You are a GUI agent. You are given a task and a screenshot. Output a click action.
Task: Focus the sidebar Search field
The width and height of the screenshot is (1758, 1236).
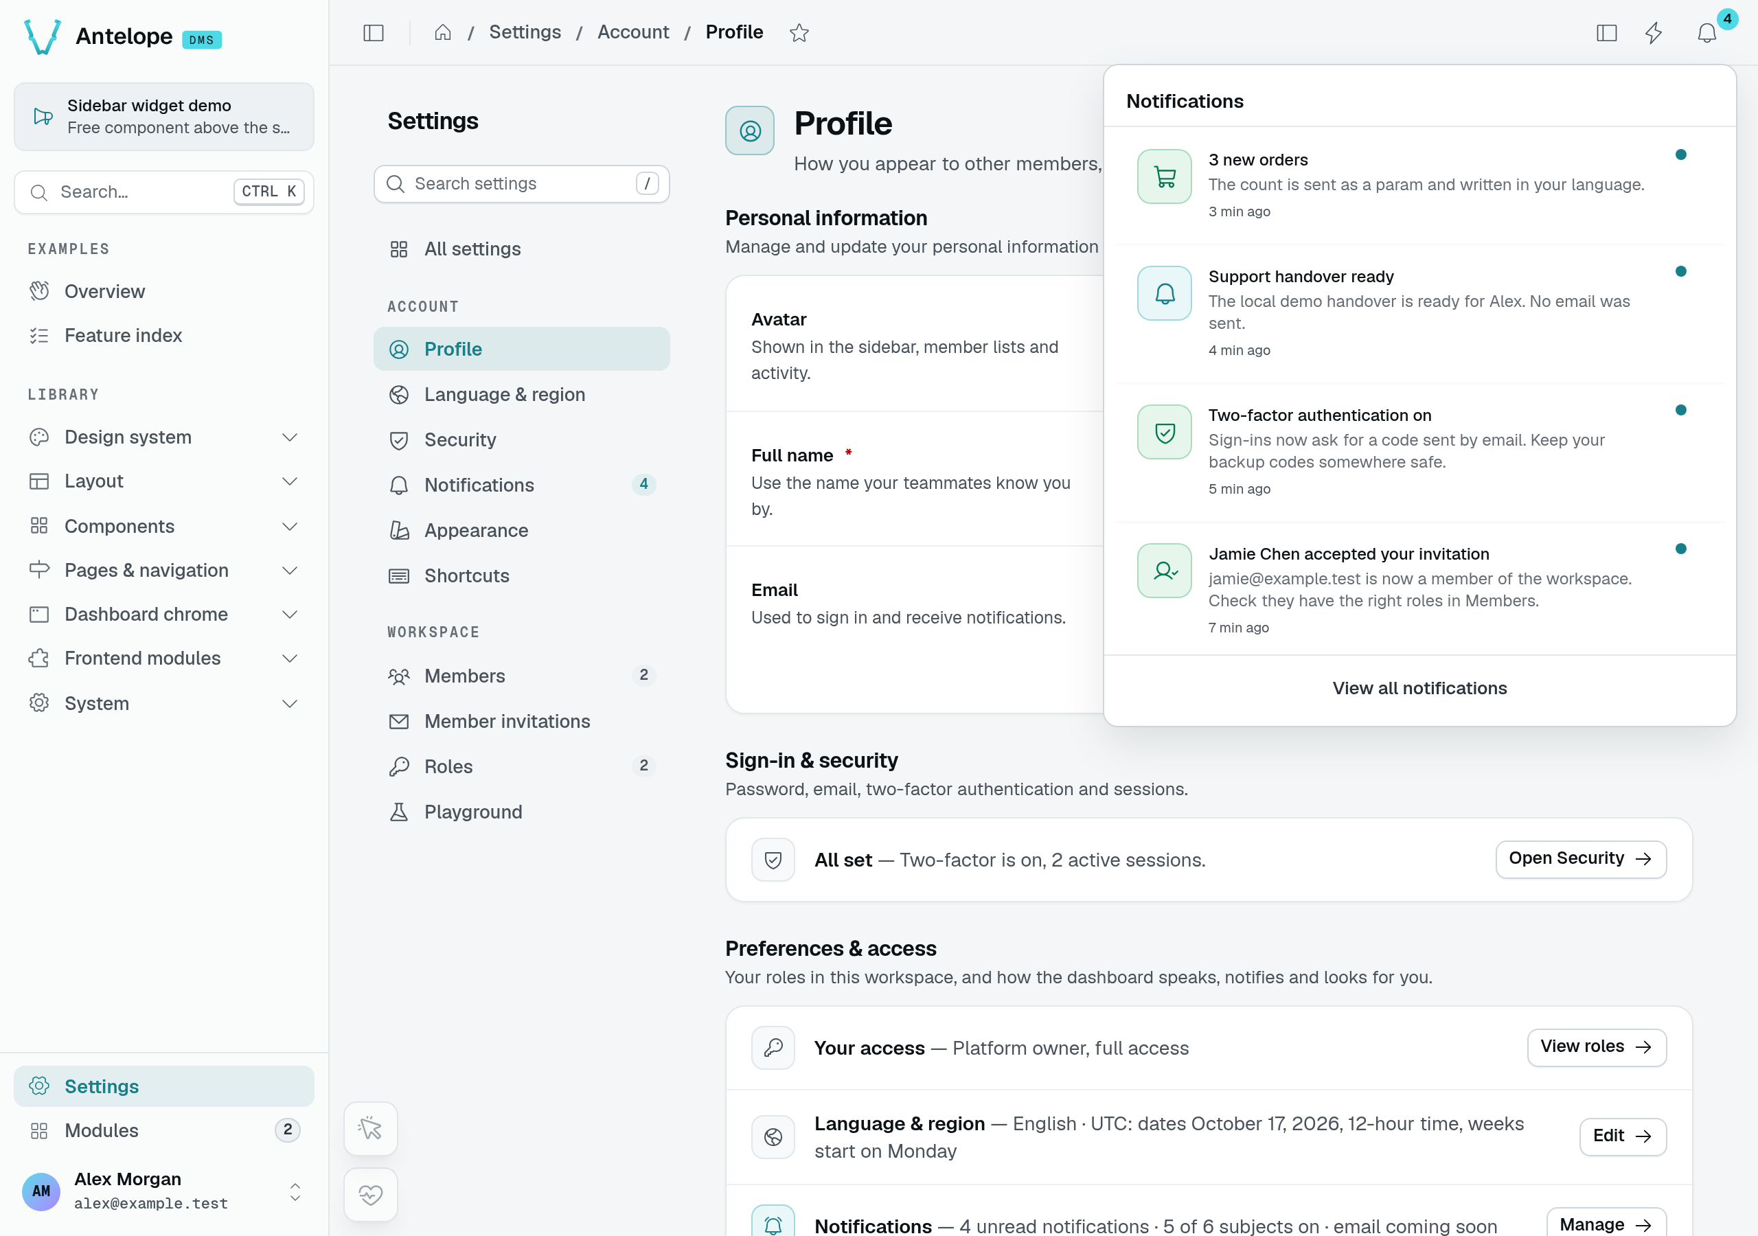click(x=164, y=192)
